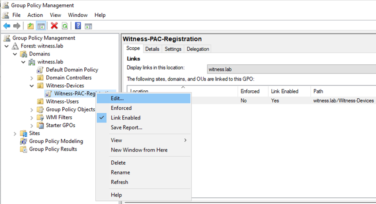Image resolution: width=376 pixels, height=204 pixels.
Task: Click the Witness-Devices OU folder icon
Action: coord(40,85)
